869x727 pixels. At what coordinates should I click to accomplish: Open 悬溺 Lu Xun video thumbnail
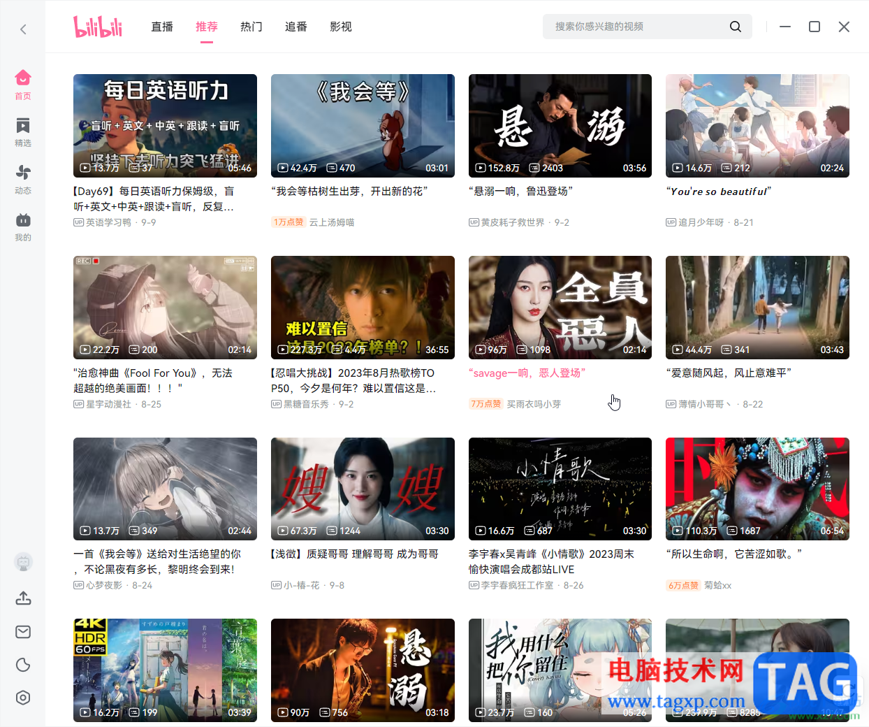560,126
